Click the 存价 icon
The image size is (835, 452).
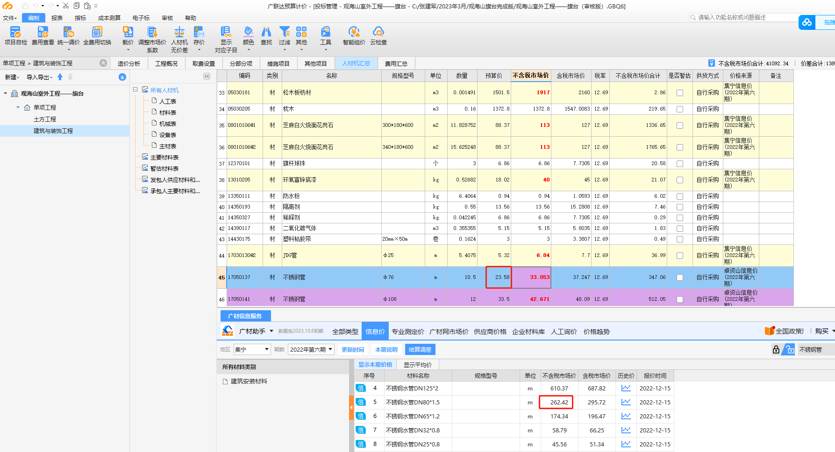point(199,32)
